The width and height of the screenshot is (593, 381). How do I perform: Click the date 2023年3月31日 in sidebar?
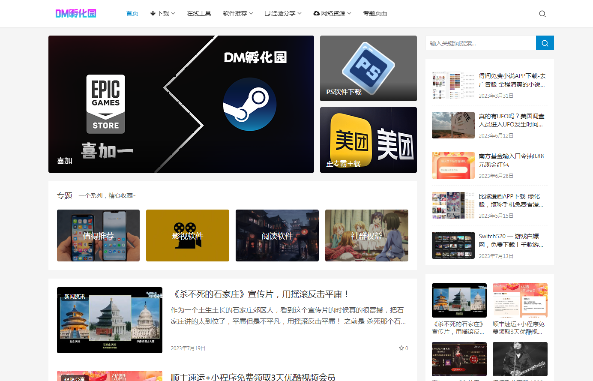496,96
